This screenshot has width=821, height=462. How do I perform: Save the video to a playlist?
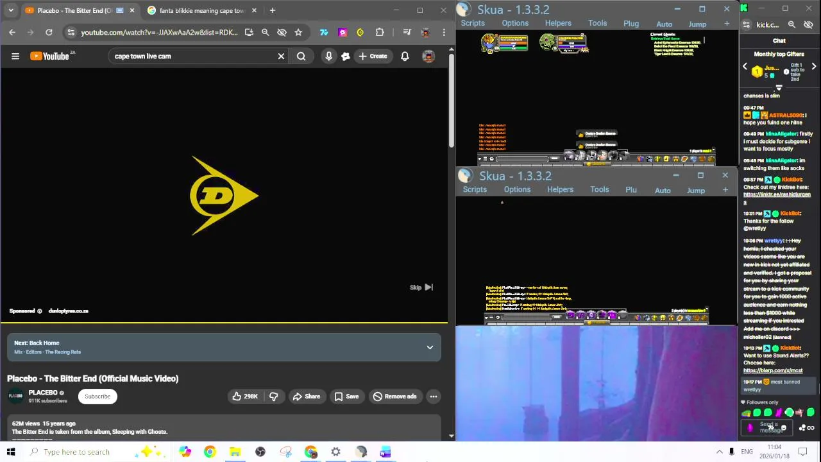[346, 397]
